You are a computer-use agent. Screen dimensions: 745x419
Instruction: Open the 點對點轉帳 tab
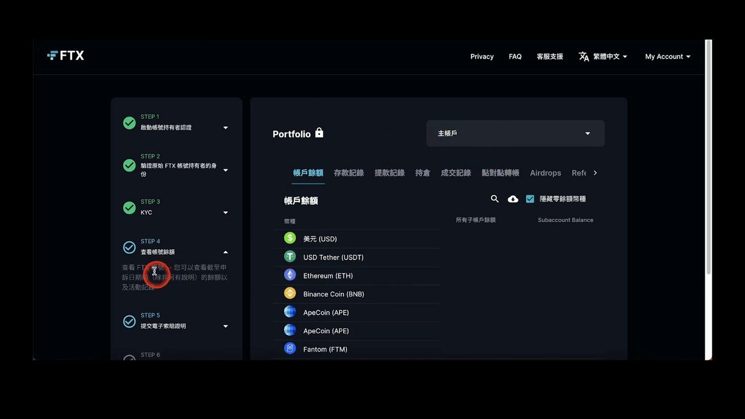(x=501, y=173)
